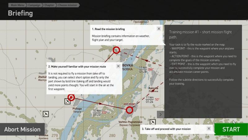Image resolution: width=248 pixels, height=140 pixels.
Task: Navigate to Choose mission breadcrumb
Action: coord(68,5)
